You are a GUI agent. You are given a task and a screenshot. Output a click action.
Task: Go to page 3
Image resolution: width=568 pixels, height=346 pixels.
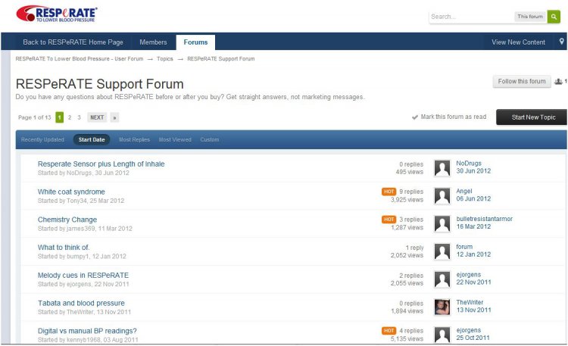[79, 117]
